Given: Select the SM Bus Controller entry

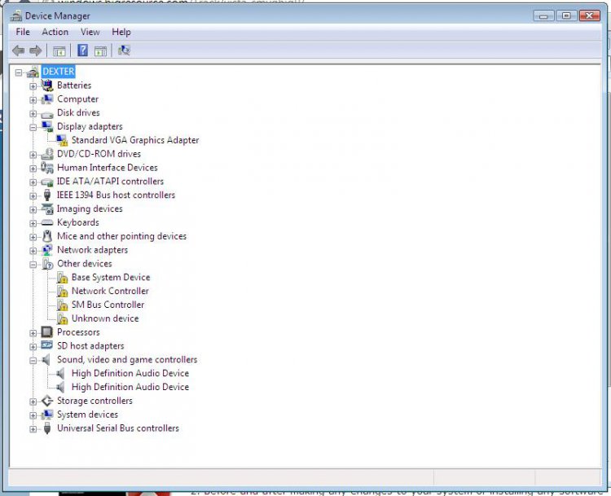Looking at the screenshot, I should (x=108, y=305).
